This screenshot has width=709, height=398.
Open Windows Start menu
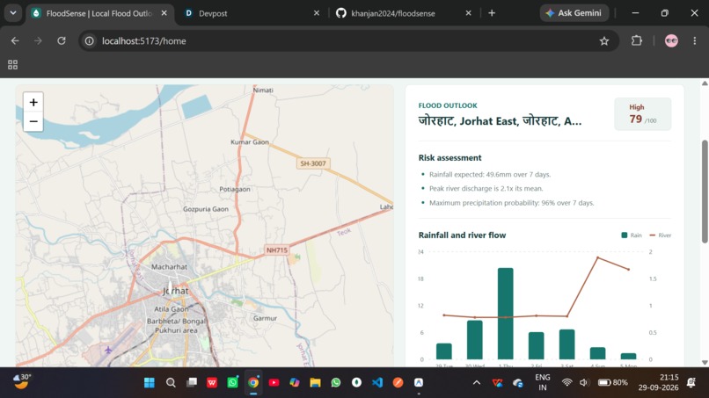click(x=150, y=383)
